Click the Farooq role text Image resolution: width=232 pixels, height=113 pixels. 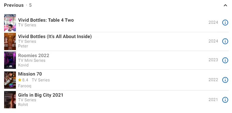pyautogui.click(x=25, y=86)
